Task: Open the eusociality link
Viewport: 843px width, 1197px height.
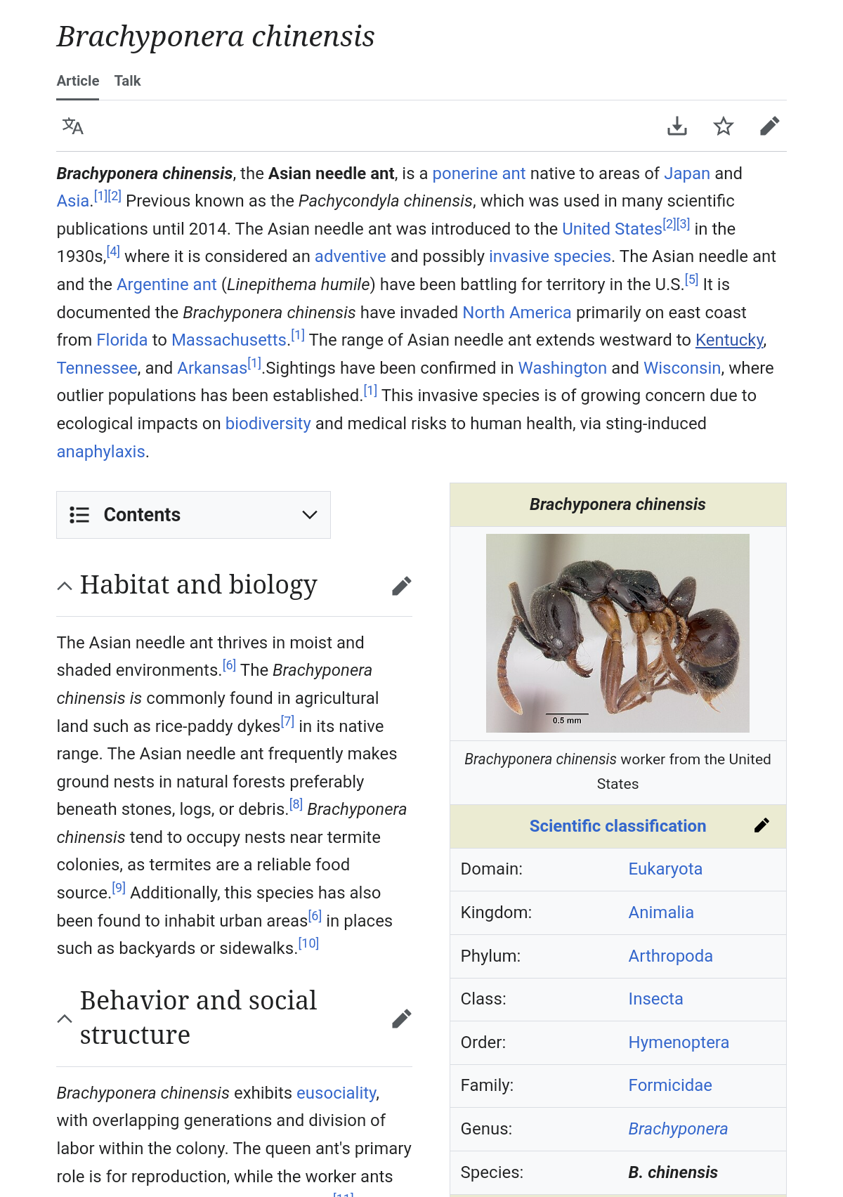Action: click(x=336, y=1093)
